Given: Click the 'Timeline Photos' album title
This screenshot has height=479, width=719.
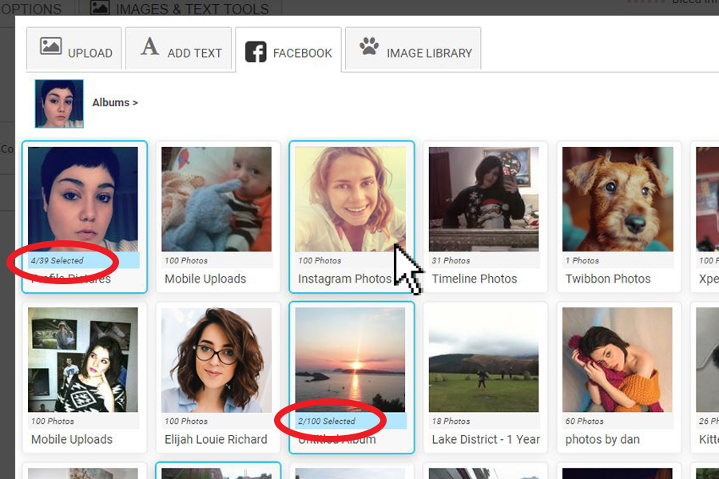Looking at the screenshot, I should tap(474, 279).
